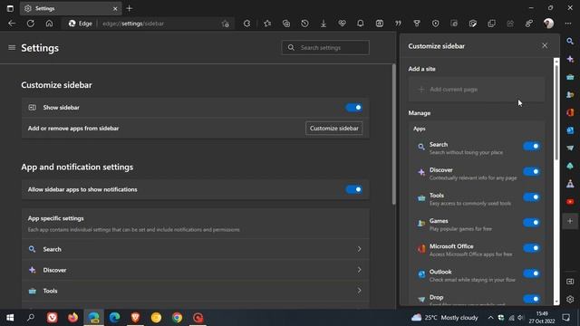Viewport: 580px width, 326px height.
Task: Open browsing history icon
Action: click(x=304, y=24)
